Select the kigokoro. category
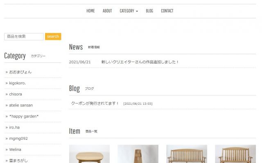This screenshot has height=163, width=262. 17,83
